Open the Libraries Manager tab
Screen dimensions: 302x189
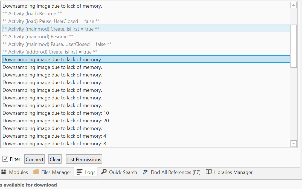pyautogui.click(x=233, y=172)
